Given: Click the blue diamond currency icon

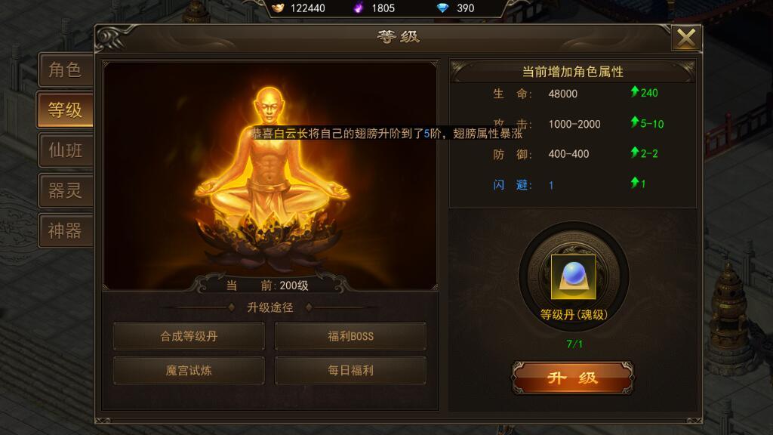Looking at the screenshot, I should point(442,8).
